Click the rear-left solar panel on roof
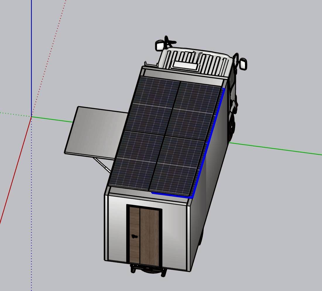This screenshot has width=322, height=291. [137, 159]
